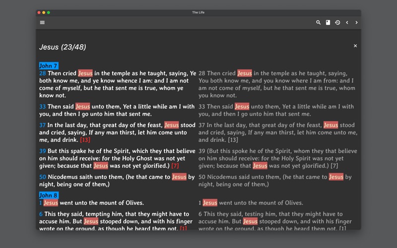Click highlighted Jesus in right verse 39

point(260,166)
